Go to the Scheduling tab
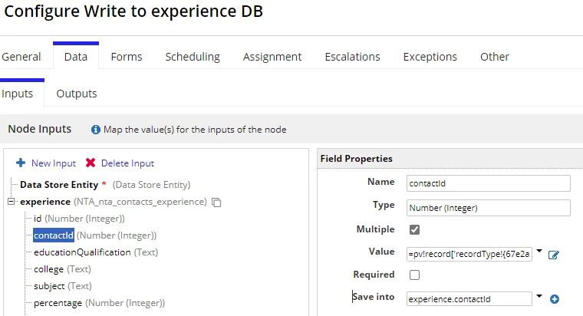Viewport: 583px width, 316px height. [193, 57]
